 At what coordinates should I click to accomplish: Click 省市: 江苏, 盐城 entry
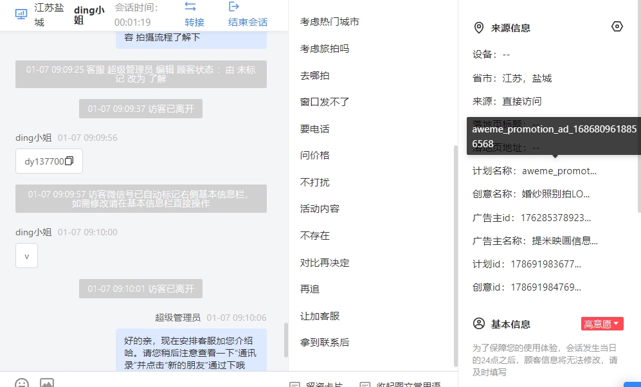coord(512,78)
